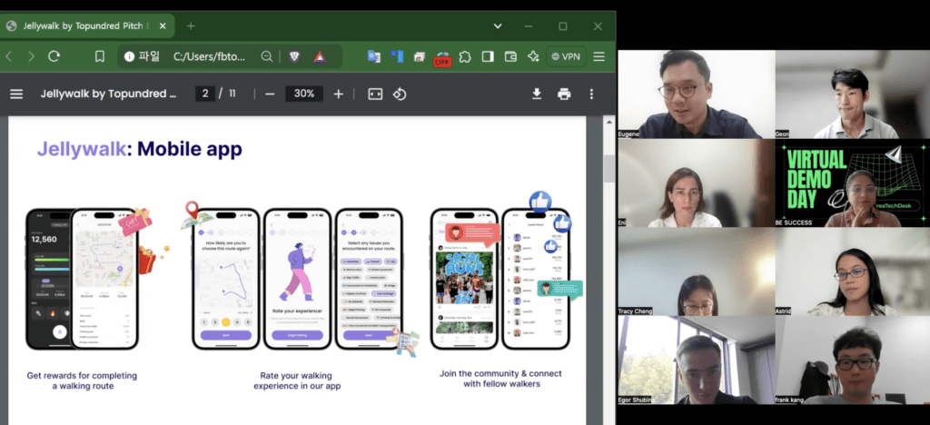Toggle the VPN button
The width and height of the screenshot is (930, 425).
coord(565,56)
